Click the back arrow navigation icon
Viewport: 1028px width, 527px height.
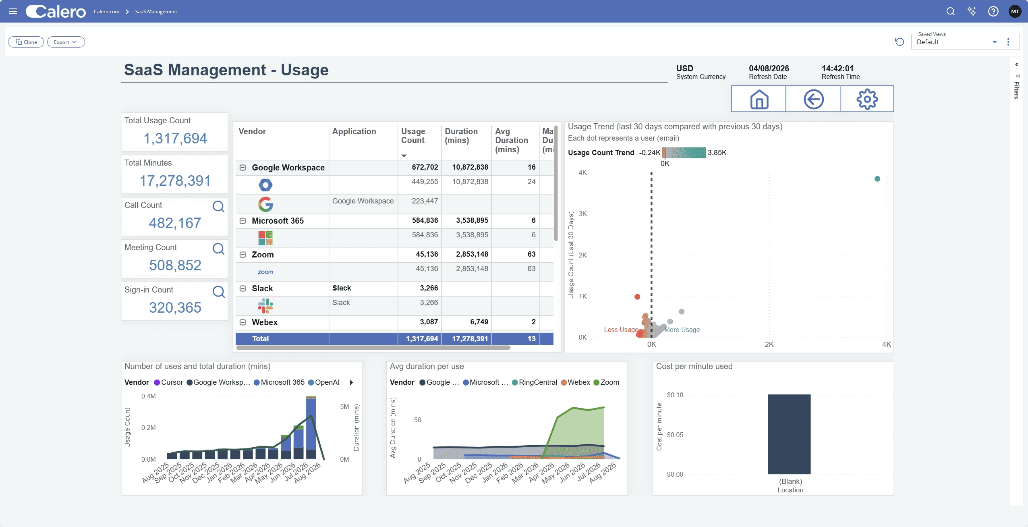click(813, 99)
